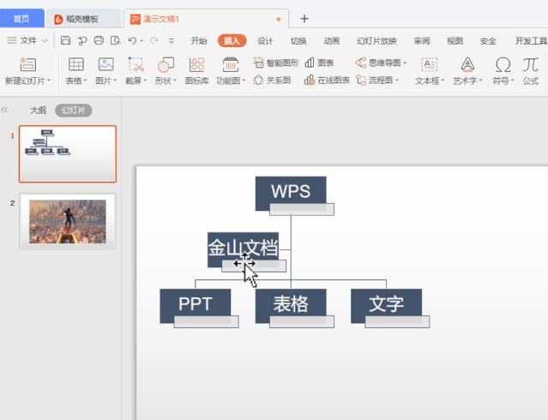Click the 功能图 icon
The height and width of the screenshot is (420, 548).
[231, 64]
